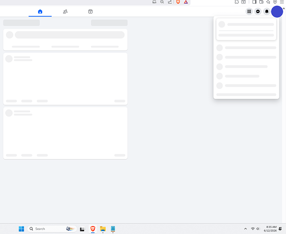Open the Brave VPN shield icon
286x234 pixels.
tap(275, 2)
